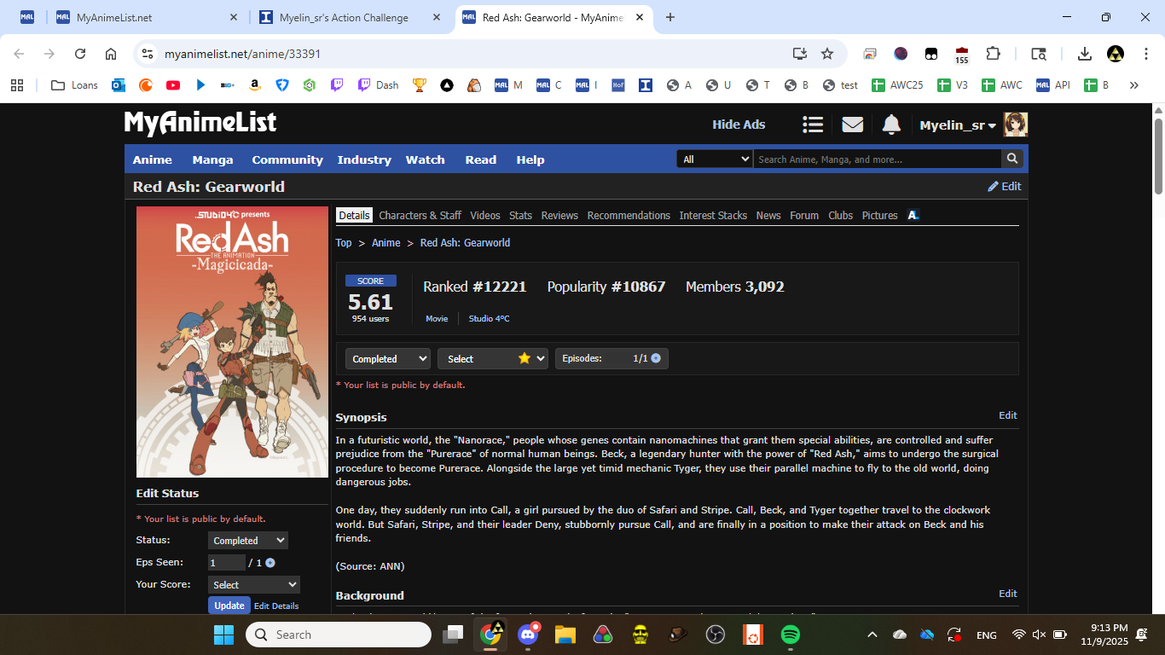Click the Eps Seen number field
Screen dimensions: 1165x655
(227, 563)
